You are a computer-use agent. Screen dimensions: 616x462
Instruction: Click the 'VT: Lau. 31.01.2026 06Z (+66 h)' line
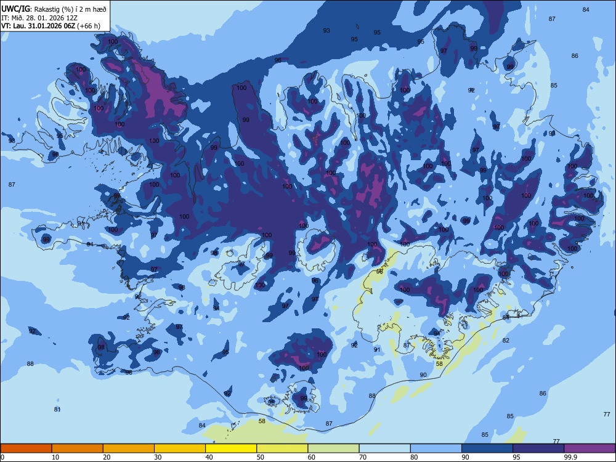[51, 26]
